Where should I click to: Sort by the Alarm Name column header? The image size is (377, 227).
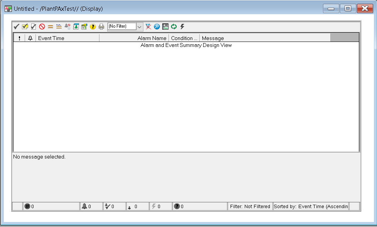point(134,38)
